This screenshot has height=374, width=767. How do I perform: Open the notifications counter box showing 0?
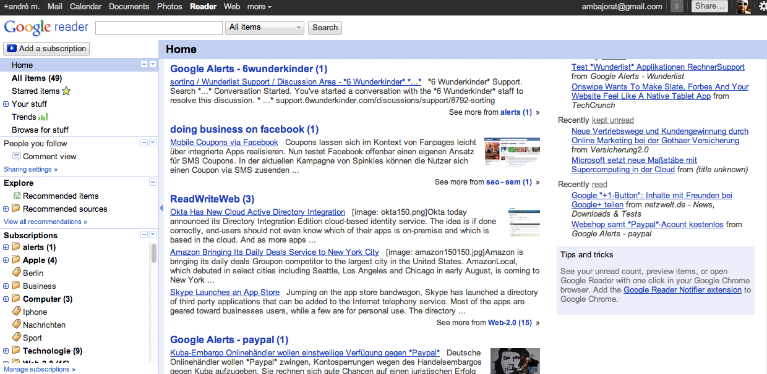point(677,7)
